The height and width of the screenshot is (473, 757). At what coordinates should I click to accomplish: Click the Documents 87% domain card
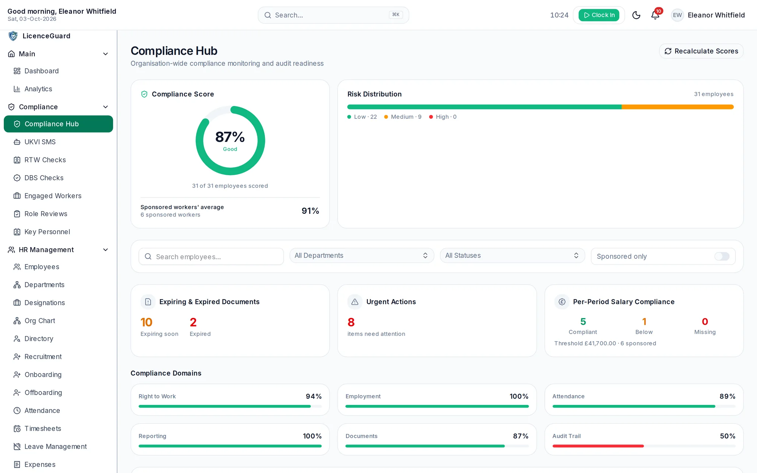437,439
